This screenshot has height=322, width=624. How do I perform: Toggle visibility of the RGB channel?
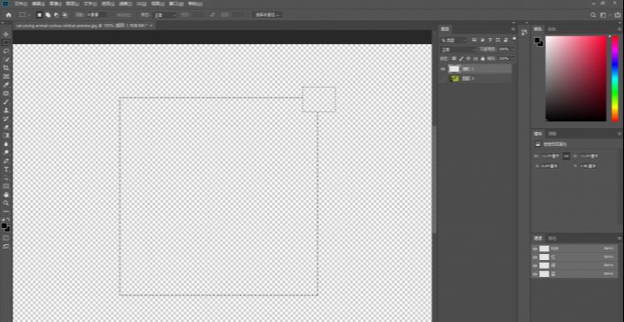[535, 249]
